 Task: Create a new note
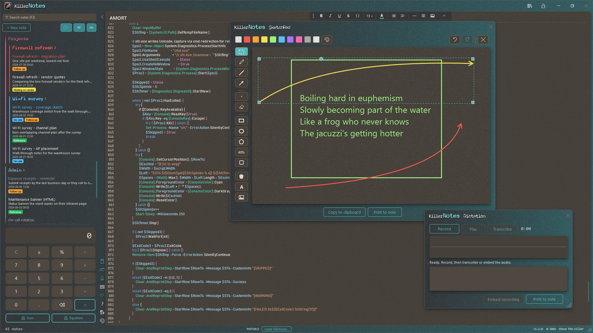[17, 27]
